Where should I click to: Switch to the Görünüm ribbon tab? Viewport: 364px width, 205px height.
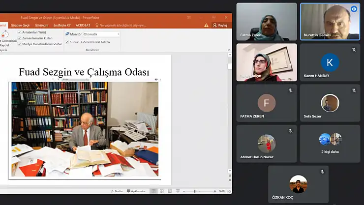point(41,25)
